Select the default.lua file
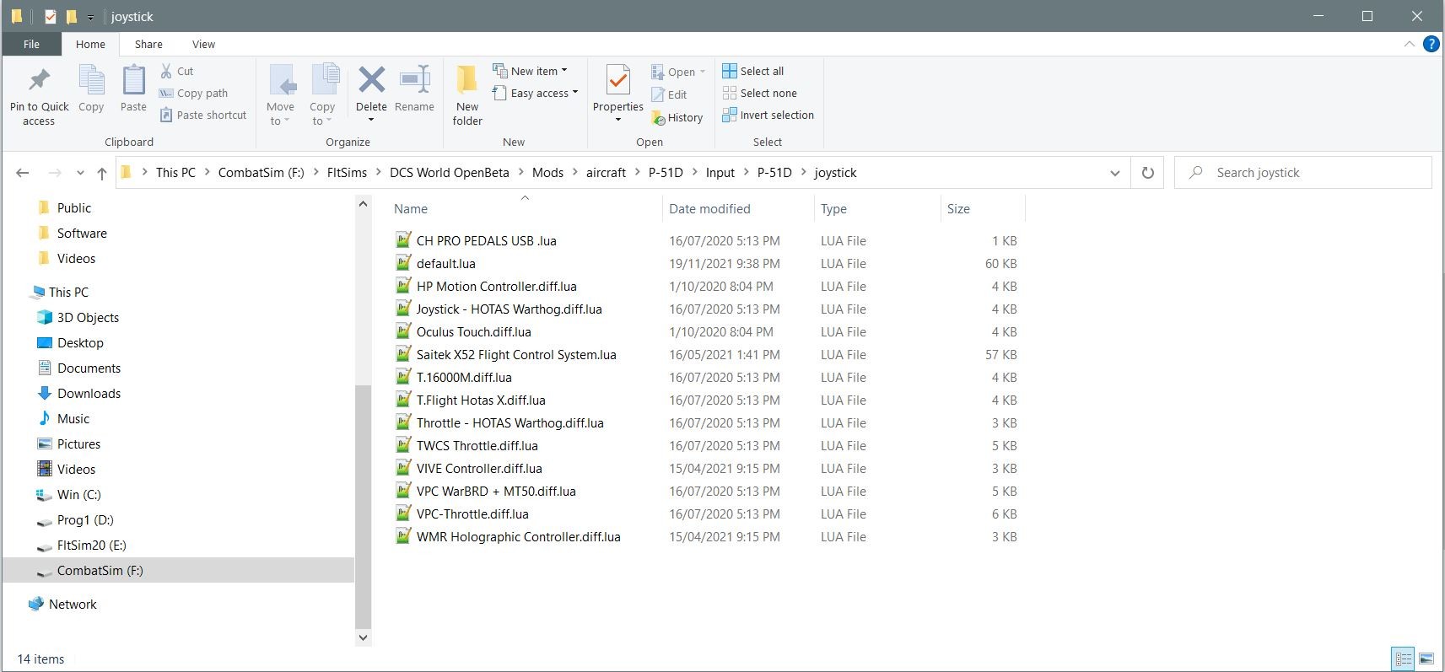This screenshot has width=1445, height=672. point(445,264)
